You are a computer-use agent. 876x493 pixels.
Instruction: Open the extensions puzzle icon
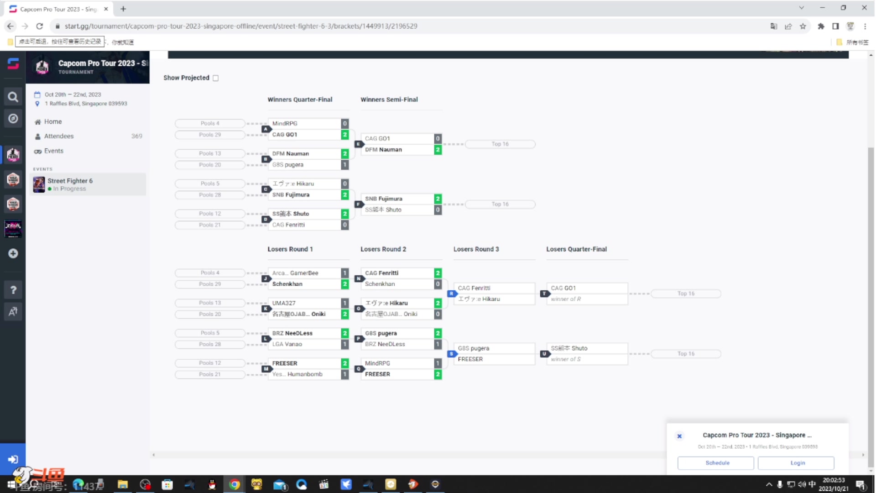[x=821, y=26]
